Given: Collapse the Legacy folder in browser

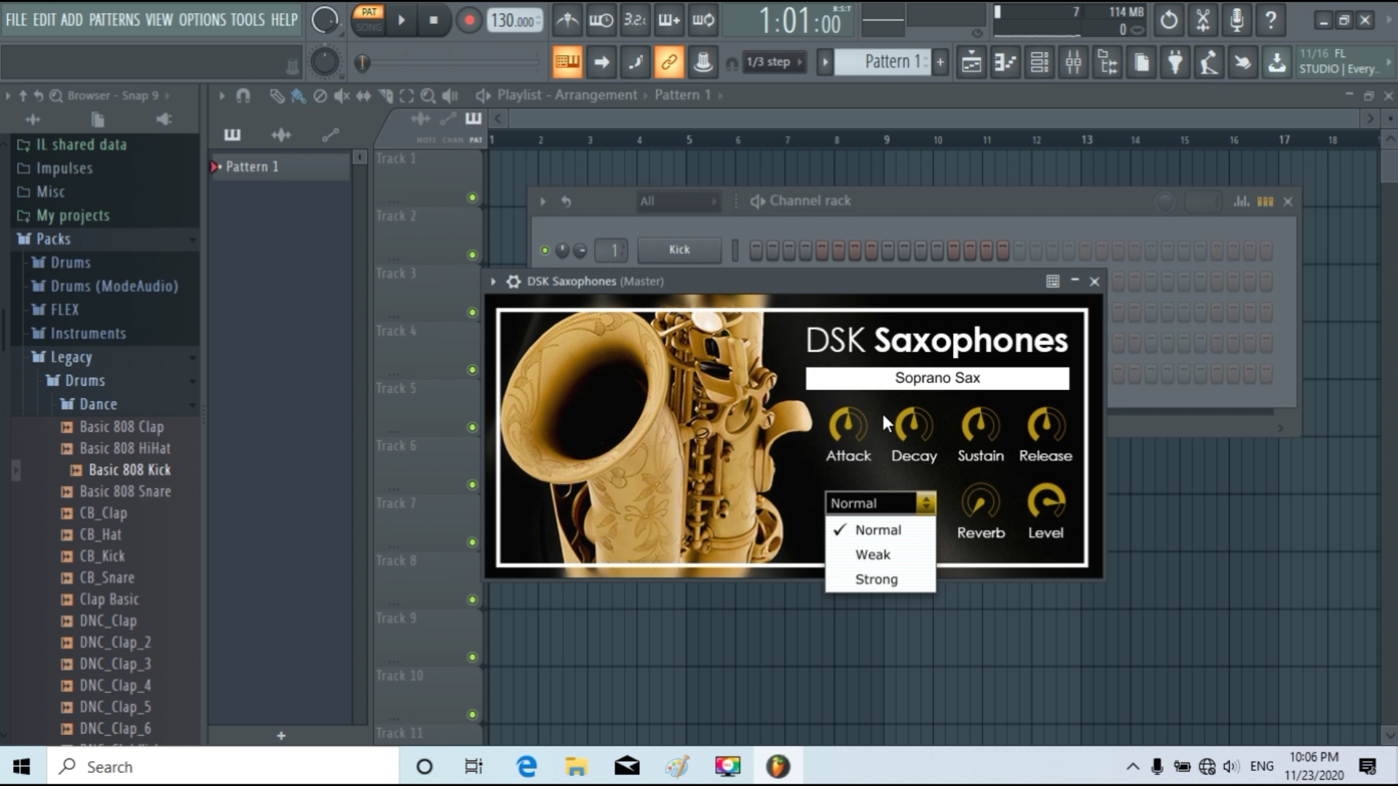Looking at the screenshot, I should pyautogui.click(x=71, y=357).
